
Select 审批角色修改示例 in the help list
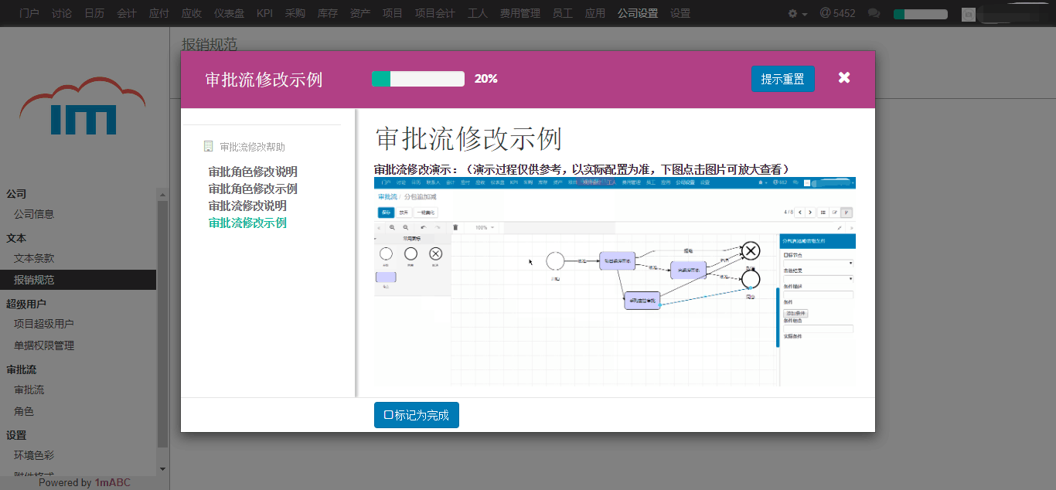(x=253, y=189)
